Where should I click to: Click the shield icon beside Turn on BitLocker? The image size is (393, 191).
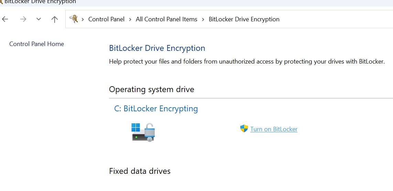click(x=244, y=129)
